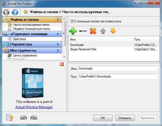
Task: Maximize the Actual File Folders window
Action: click(145, 3)
